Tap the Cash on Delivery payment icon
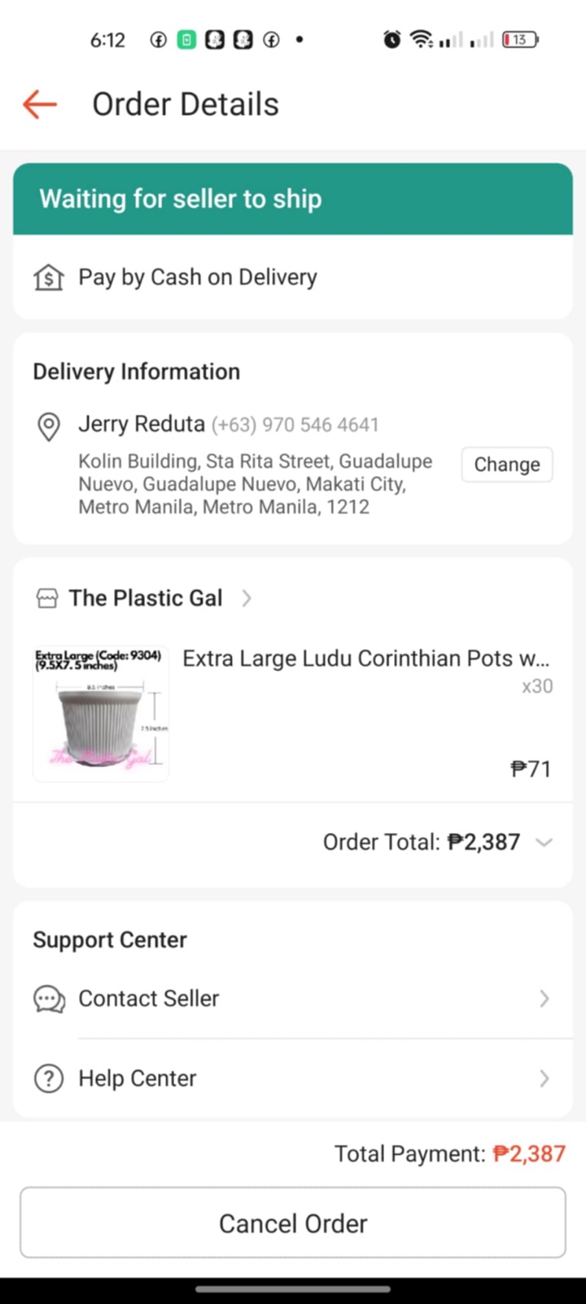Screen dimensions: 586x1304 [49, 278]
